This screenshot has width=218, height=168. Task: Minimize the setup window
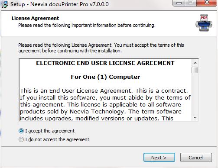tap(179, 3)
